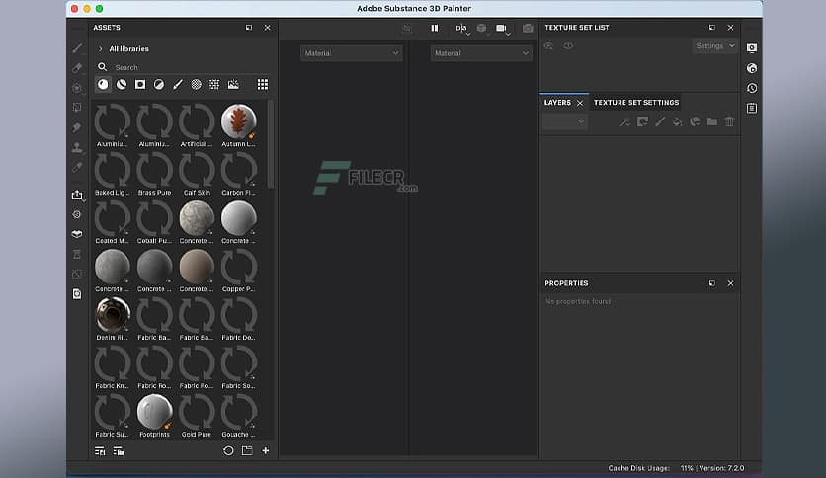Open the assets folder icon at bottom

click(x=247, y=450)
